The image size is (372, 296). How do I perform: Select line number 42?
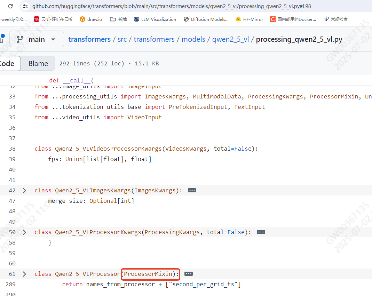[x=12, y=191]
